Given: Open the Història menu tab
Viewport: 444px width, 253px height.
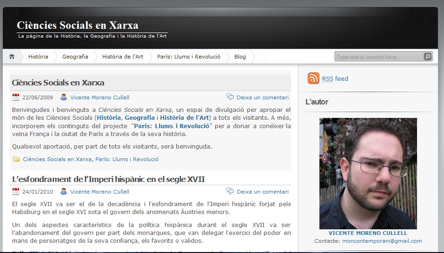Looking at the screenshot, I should [38, 57].
